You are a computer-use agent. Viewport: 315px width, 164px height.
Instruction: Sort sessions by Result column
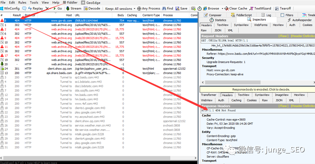(x=17, y=15)
